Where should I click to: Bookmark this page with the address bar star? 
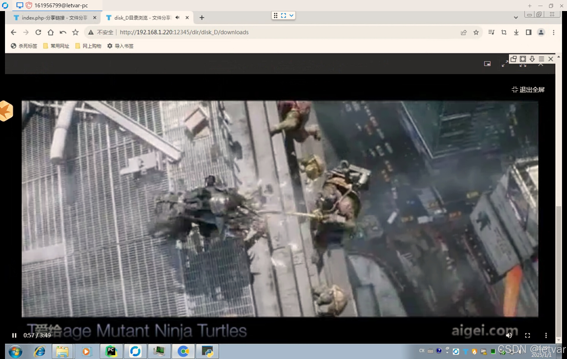(476, 32)
